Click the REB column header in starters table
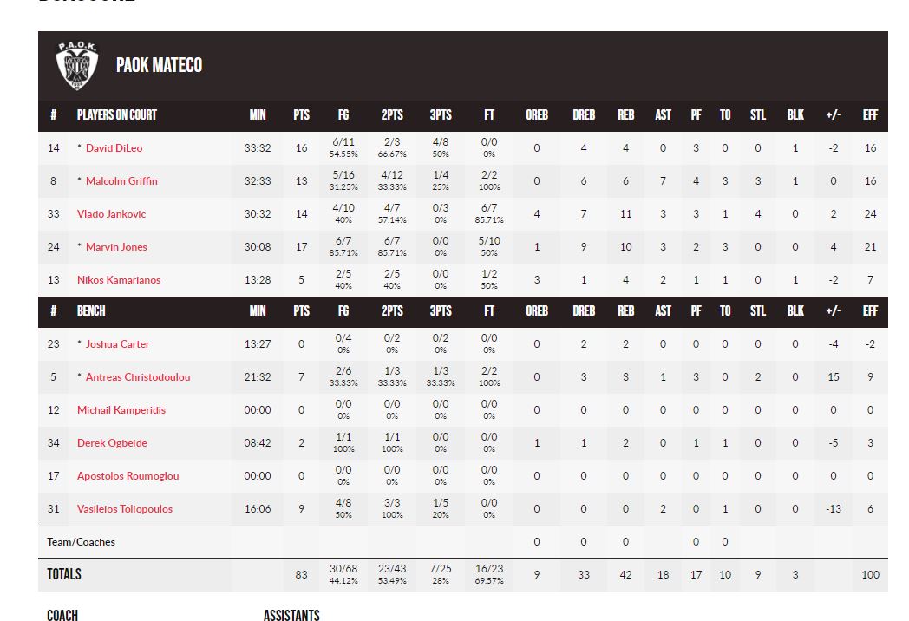 [625, 114]
